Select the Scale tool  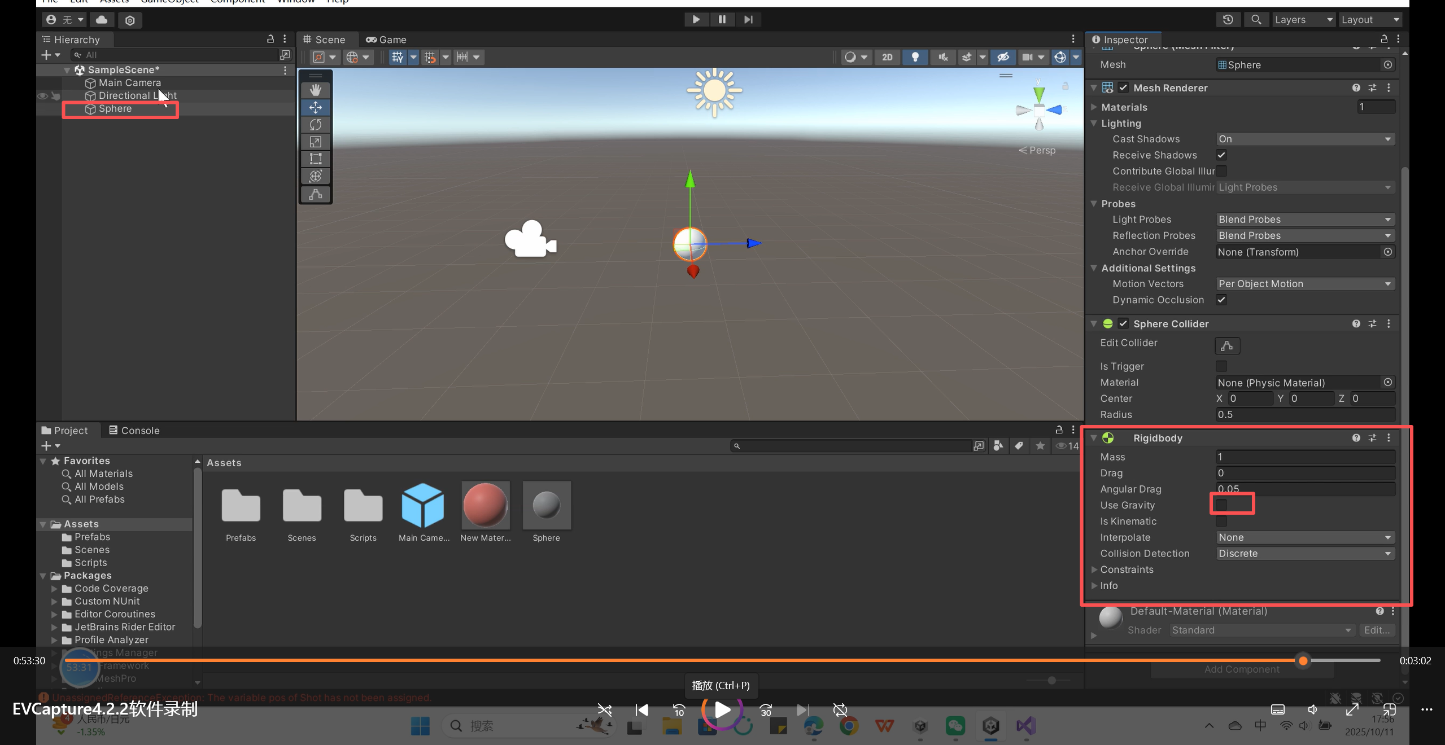tap(315, 142)
